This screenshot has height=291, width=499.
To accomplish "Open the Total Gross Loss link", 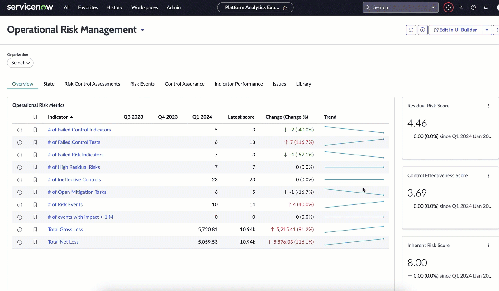I will point(65,229).
